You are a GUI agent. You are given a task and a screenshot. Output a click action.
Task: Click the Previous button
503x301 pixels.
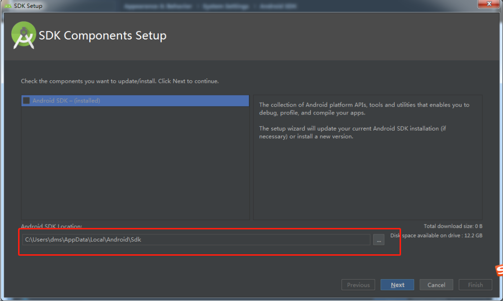tap(358, 285)
